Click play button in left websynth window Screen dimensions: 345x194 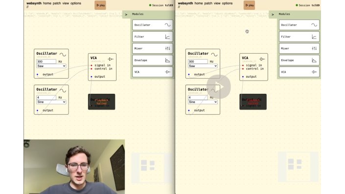(100, 5)
